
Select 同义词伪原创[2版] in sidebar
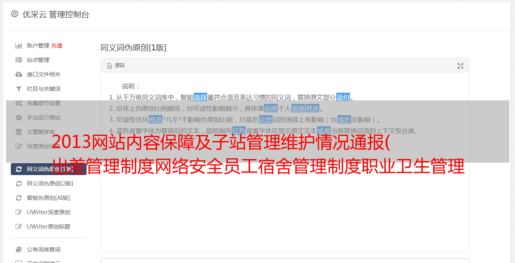[x=50, y=183]
